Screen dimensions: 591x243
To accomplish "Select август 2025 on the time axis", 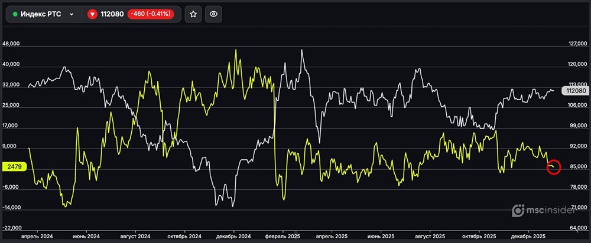I will pos(430,237).
